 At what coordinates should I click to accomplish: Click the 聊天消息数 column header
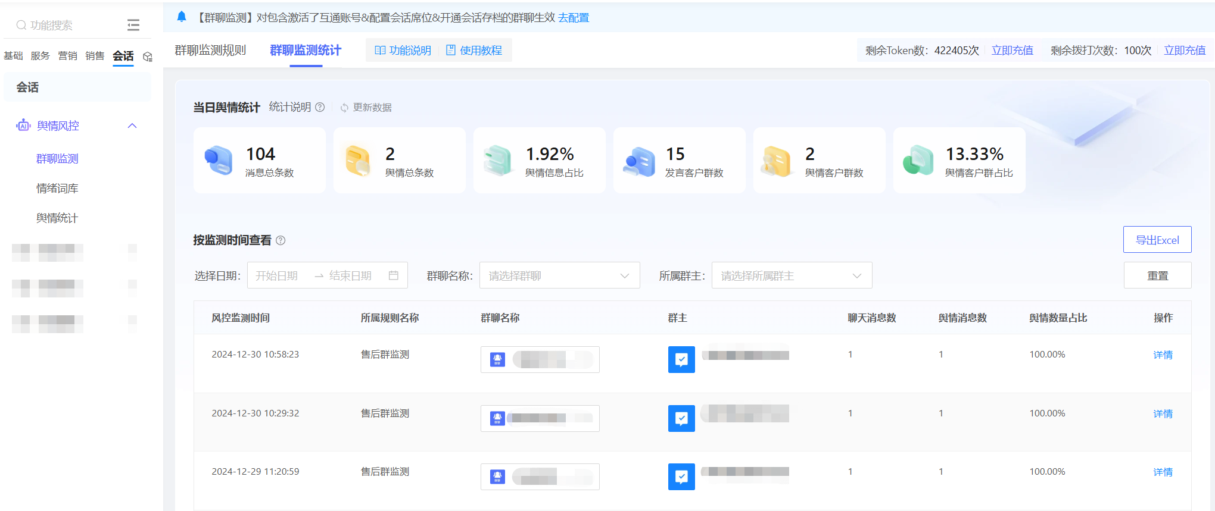click(x=872, y=318)
